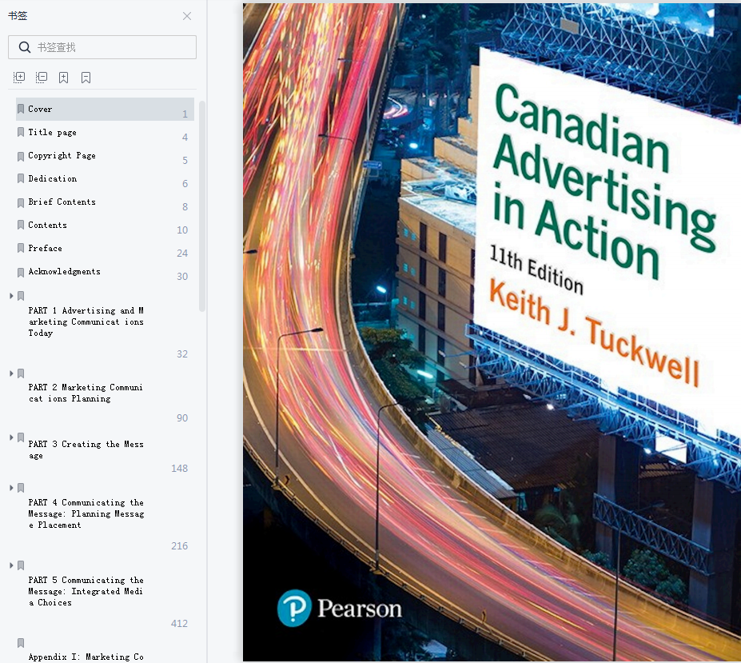Viewport: 741px width, 663px height.
Task: Click page number 90 for PART 2
Action: point(182,418)
